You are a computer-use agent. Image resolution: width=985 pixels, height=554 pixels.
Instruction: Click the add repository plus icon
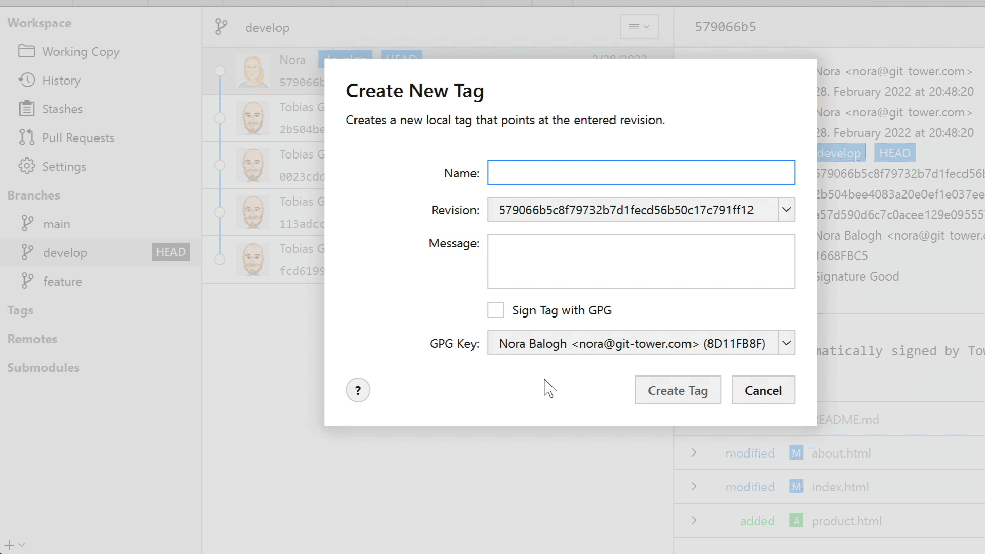pos(9,545)
